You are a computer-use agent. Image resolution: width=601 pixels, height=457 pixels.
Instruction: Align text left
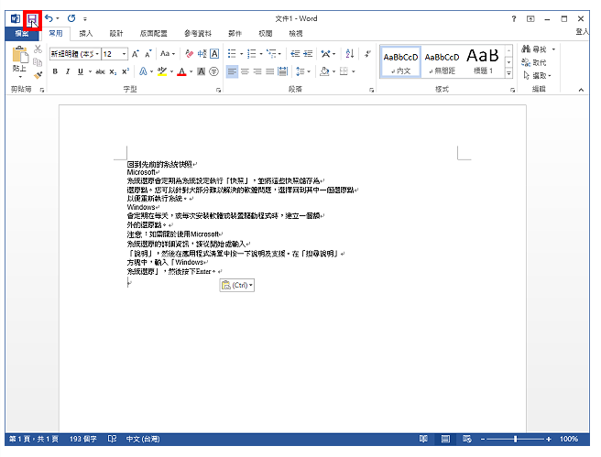coord(232,71)
